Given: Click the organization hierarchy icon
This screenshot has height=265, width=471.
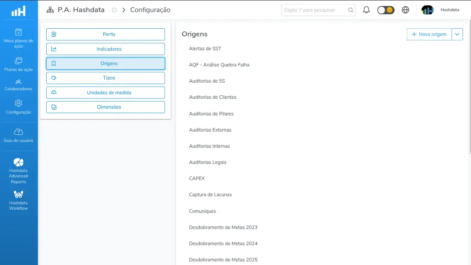Looking at the screenshot, I should [50, 10].
